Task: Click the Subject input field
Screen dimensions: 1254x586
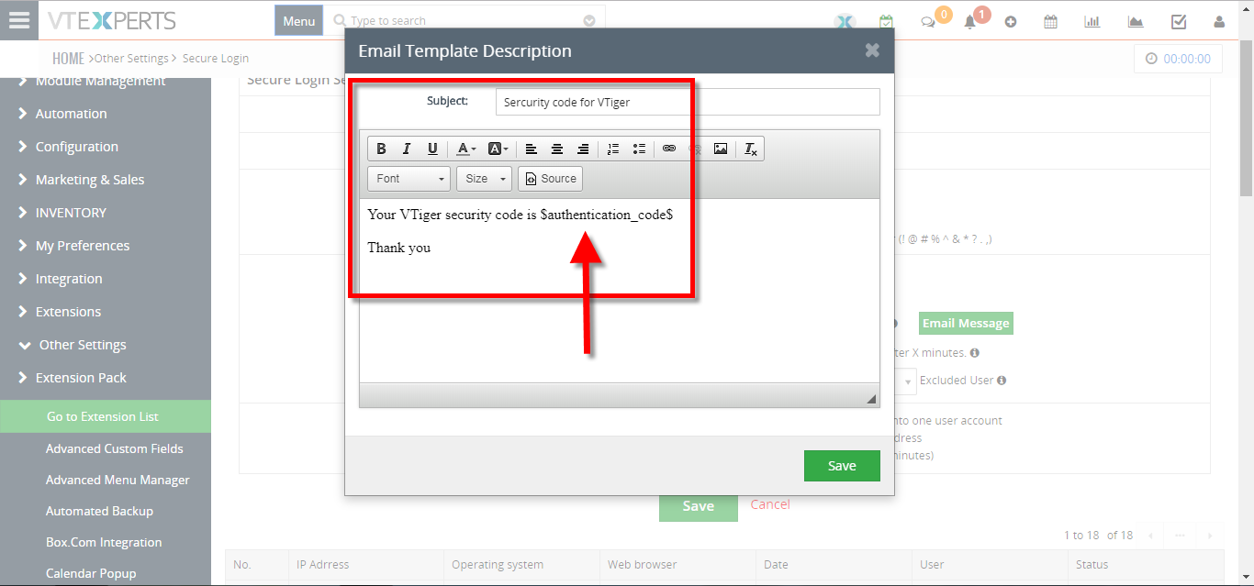Action: 688,102
